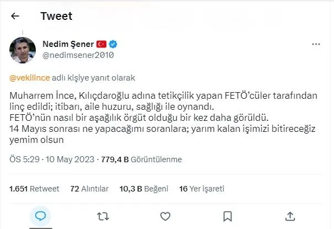The height and width of the screenshot is (229, 334).
Task: Click the Tweet header title
Action: point(56,17)
